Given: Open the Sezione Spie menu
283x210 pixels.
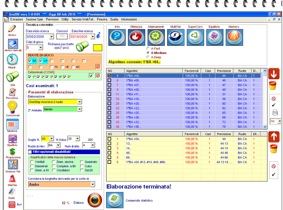Looking at the screenshot, I should tap(34, 19).
